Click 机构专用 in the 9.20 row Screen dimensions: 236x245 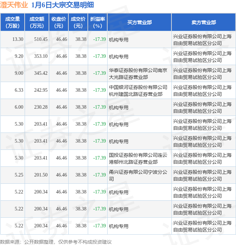click(119, 57)
